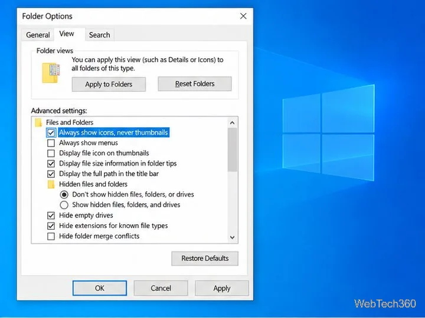The width and height of the screenshot is (425, 318).
Task: Click the scroll up arrow in Advanced settings
Action: coord(233,122)
